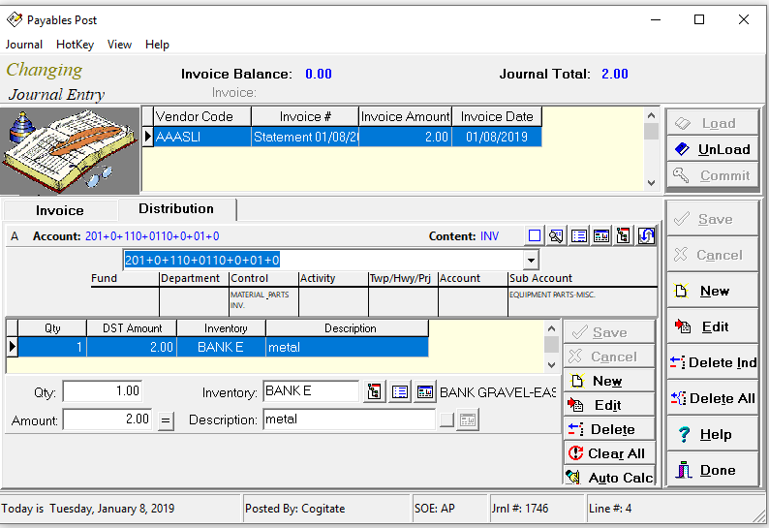Select the metal description cell
The image size is (769, 528).
tap(348, 347)
